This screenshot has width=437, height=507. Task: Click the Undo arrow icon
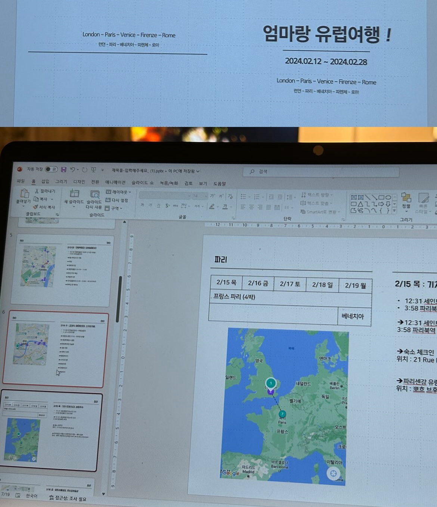tap(73, 169)
